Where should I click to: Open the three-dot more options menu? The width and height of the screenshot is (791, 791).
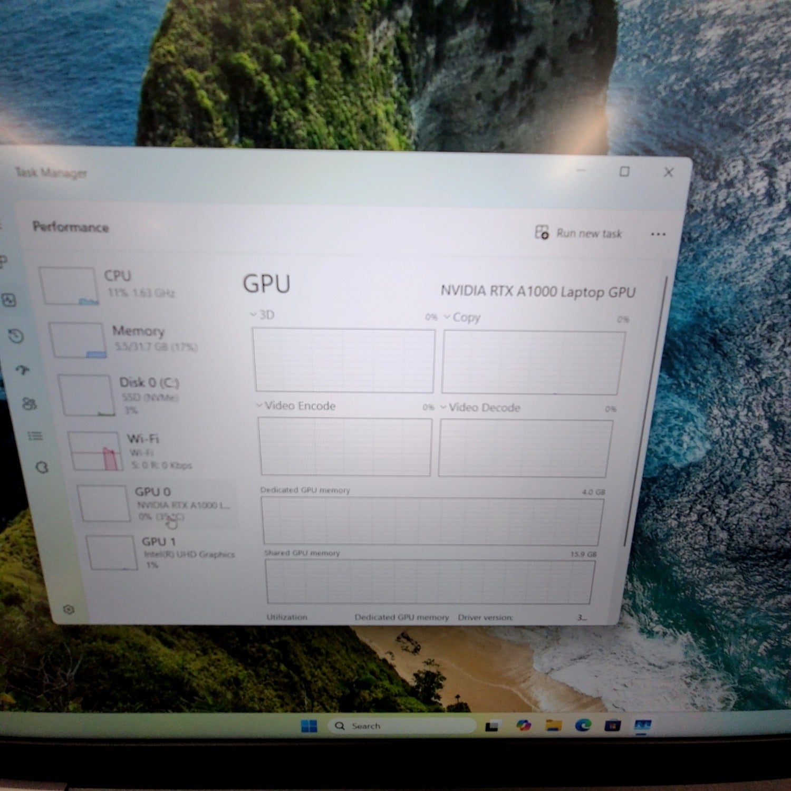click(x=658, y=234)
